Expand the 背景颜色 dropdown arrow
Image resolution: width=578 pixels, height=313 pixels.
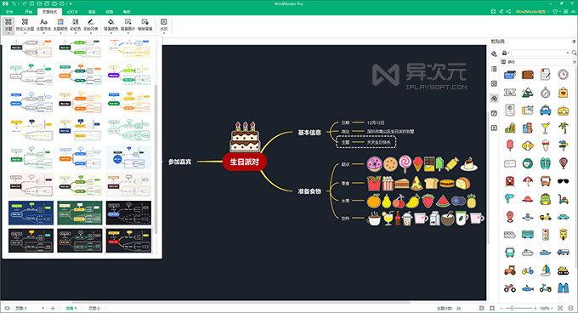110,32
